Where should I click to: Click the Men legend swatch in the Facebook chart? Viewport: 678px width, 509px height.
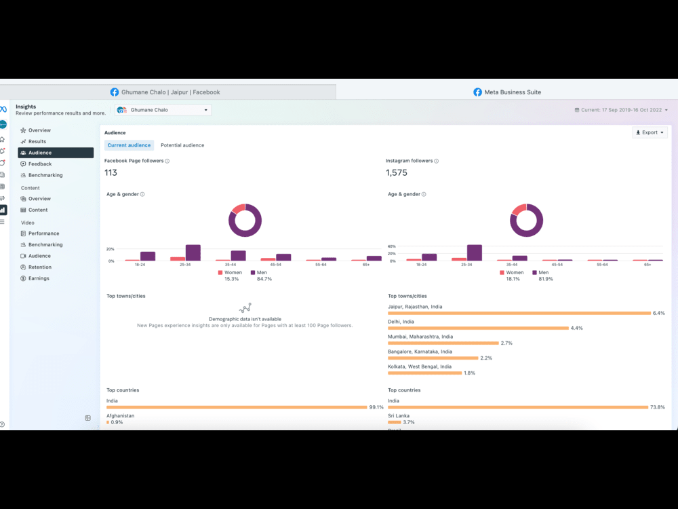point(252,273)
